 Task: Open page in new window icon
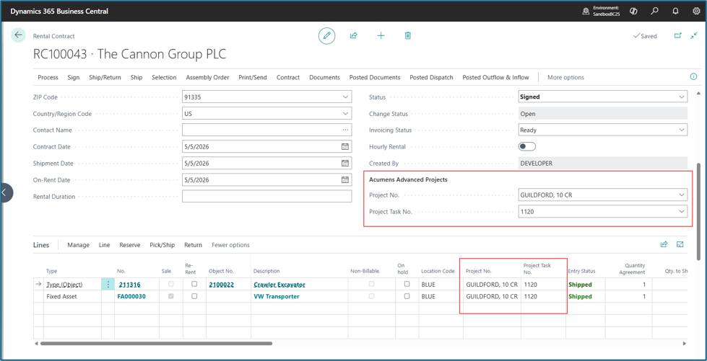(677, 35)
